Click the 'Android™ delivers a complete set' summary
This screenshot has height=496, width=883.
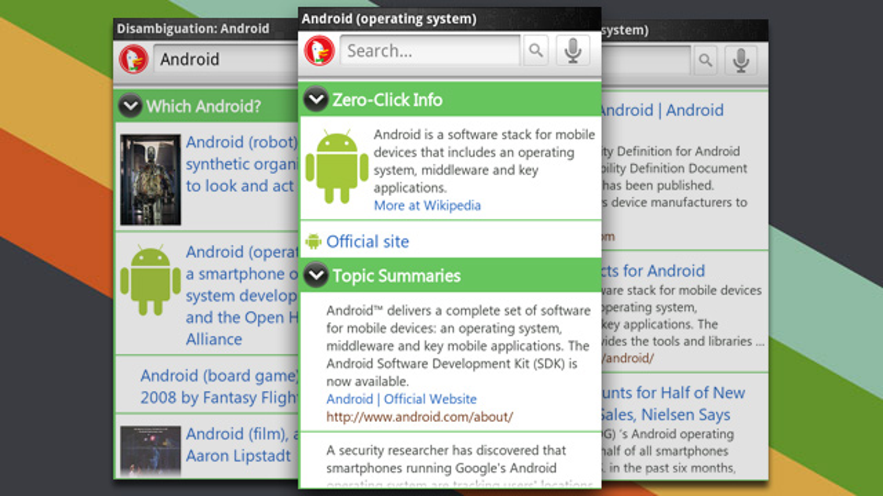click(458, 346)
